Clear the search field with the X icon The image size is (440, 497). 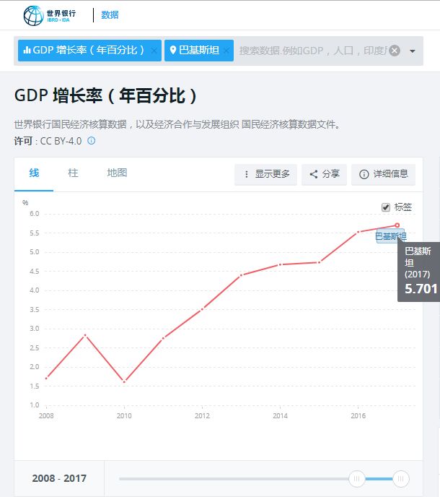[x=395, y=51]
